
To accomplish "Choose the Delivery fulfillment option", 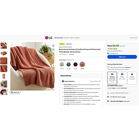I will [132, 78].
